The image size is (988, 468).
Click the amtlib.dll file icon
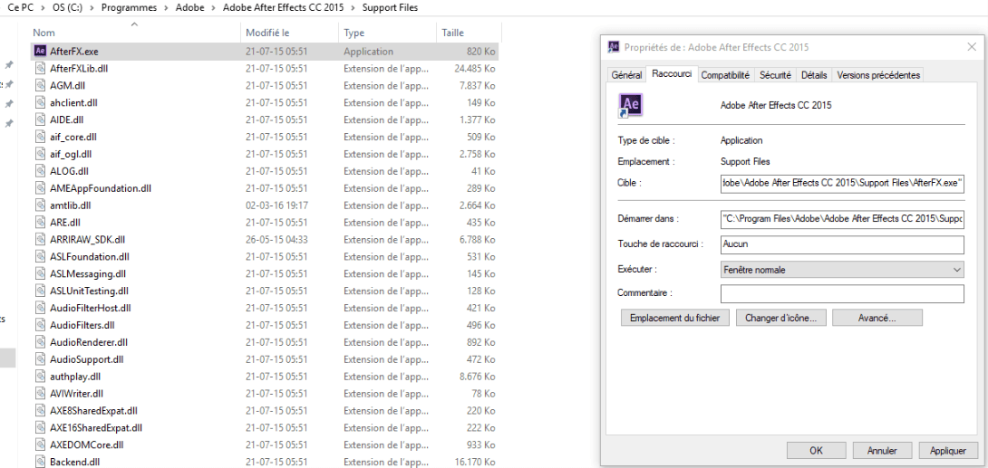(x=40, y=205)
